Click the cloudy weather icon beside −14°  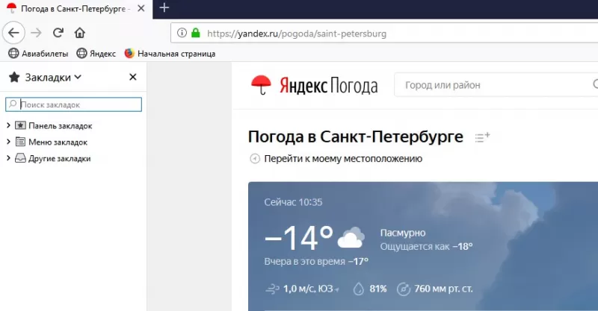(x=351, y=237)
